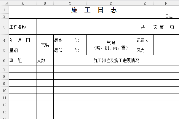Click the select-all corner of the sheet
This screenshot has height=119, width=179.
[x=4, y=3]
